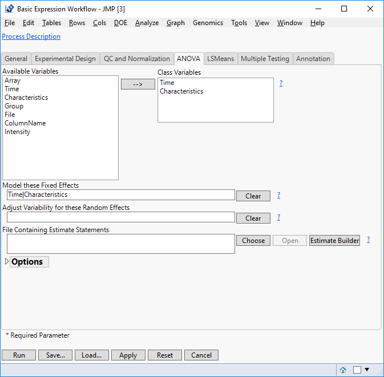This screenshot has height=377, width=384.
Task: Open the Cols menu
Action: coord(99,23)
